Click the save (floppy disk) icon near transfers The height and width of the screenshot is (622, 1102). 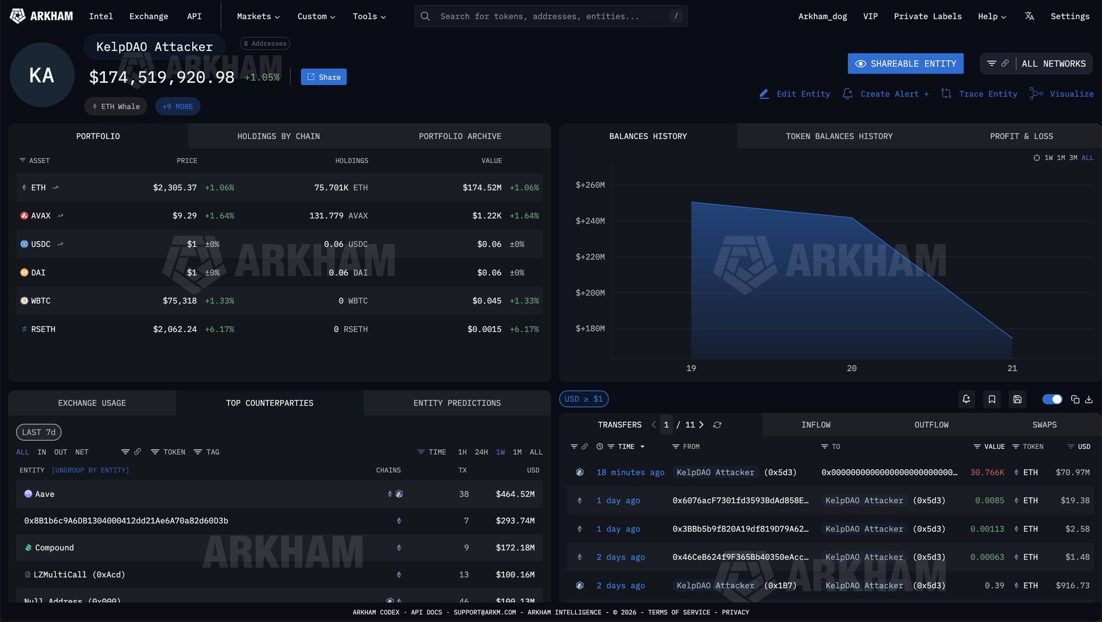pyautogui.click(x=1017, y=399)
